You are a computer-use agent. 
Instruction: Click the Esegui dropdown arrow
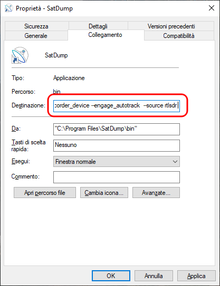175,162
